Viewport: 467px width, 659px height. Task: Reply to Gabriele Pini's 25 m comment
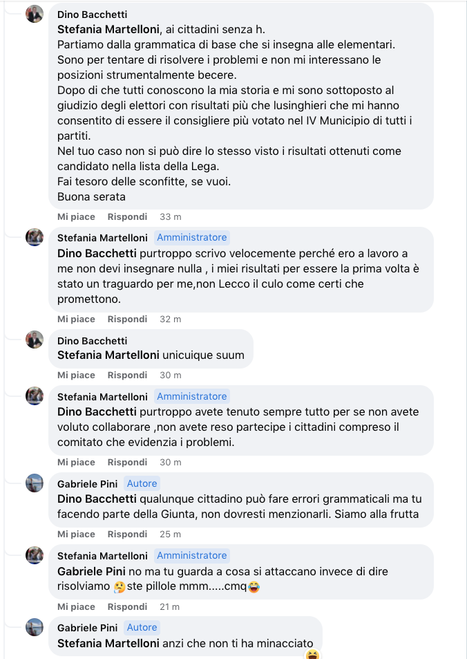tap(127, 534)
